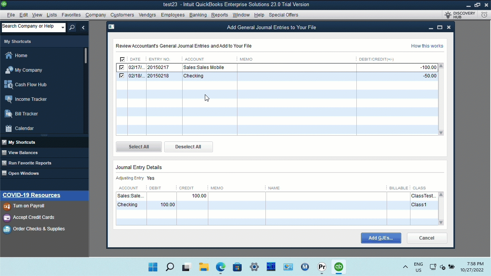
Task: Uncheck the 20150218 entry checkbox
Action: [122, 76]
